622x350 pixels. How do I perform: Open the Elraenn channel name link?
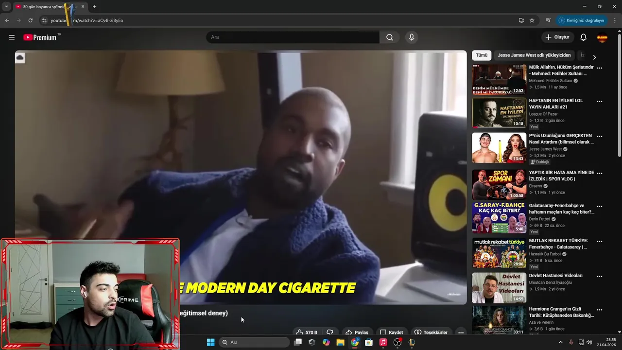(536, 186)
